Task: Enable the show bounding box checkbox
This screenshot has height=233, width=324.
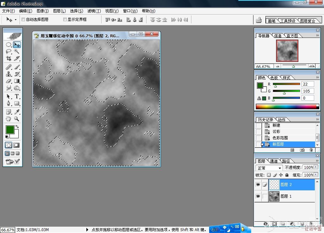Action: (65, 19)
